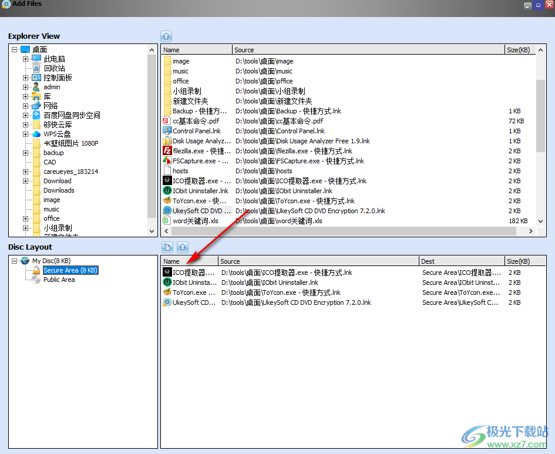This screenshot has width=555, height=454.
Task: Click UkeySoft CD icon in disc layout list
Action: [167, 302]
